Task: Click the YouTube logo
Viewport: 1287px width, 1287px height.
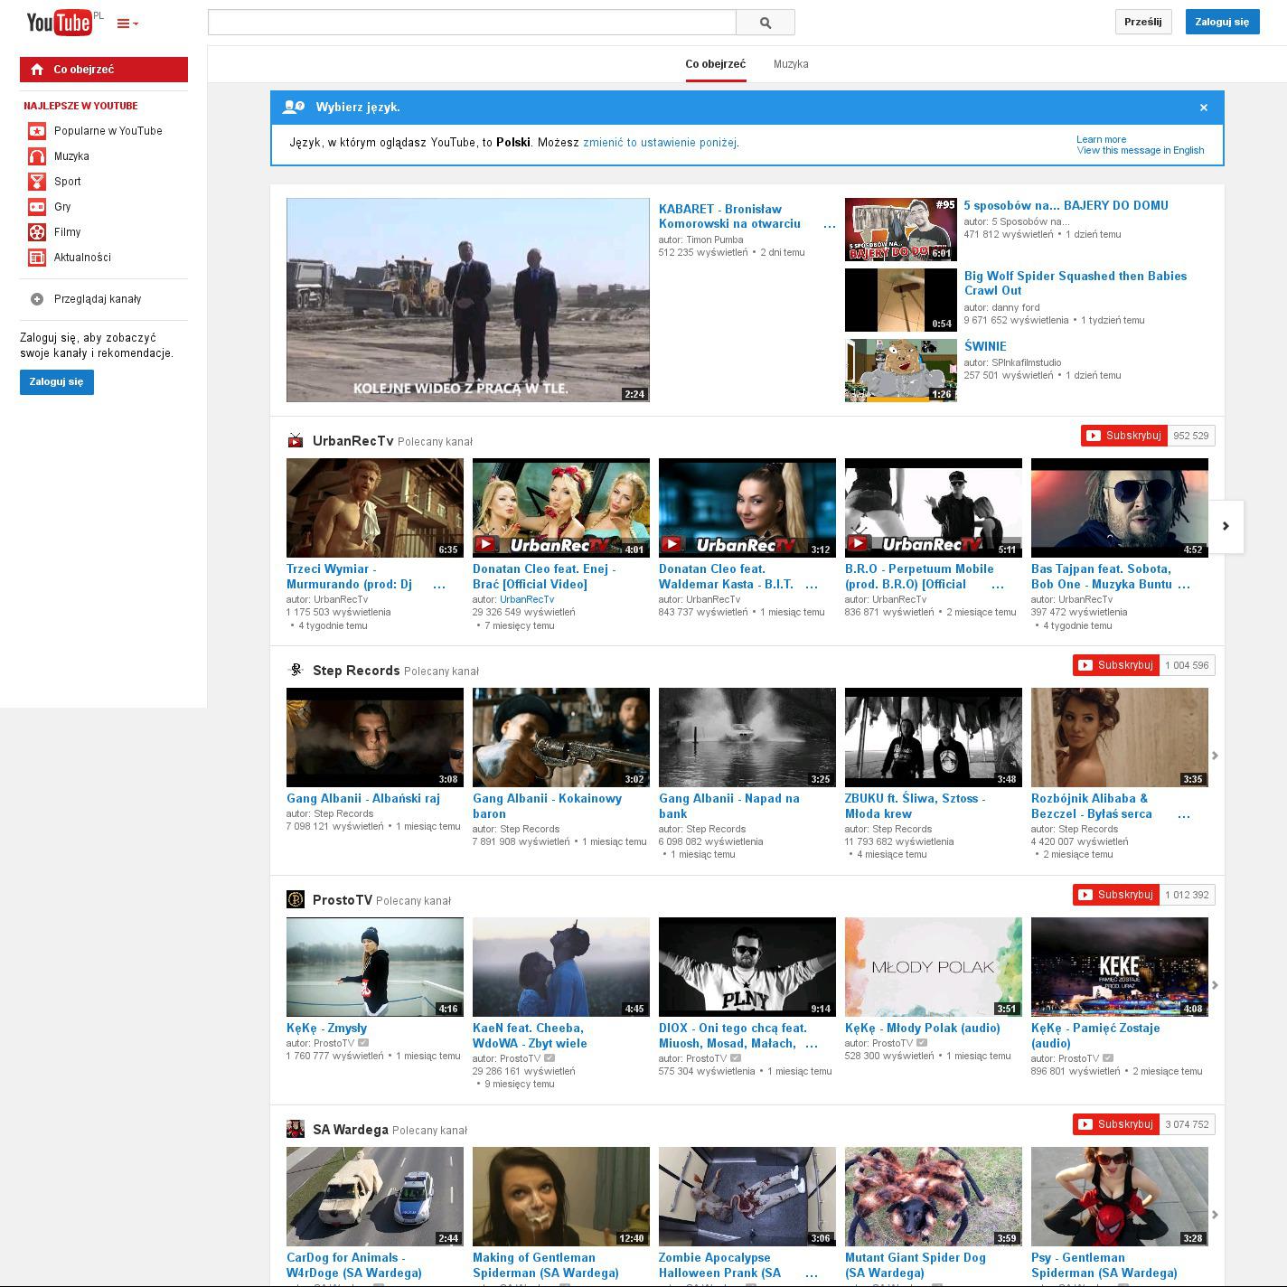Action: (x=60, y=22)
